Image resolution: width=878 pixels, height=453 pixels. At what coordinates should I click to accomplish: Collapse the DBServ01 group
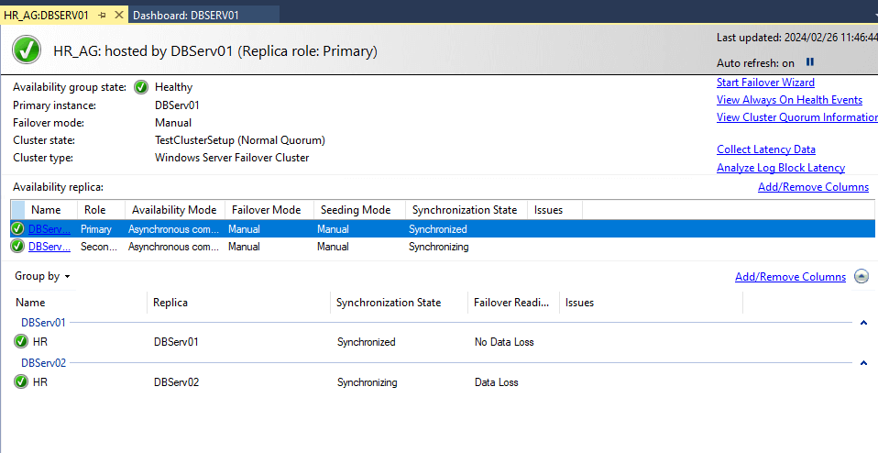(863, 323)
